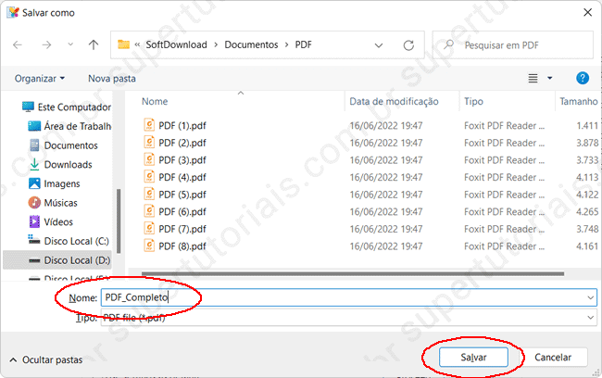Click Ocultar pastas to hide folders
The image size is (602, 378).
click(x=46, y=359)
